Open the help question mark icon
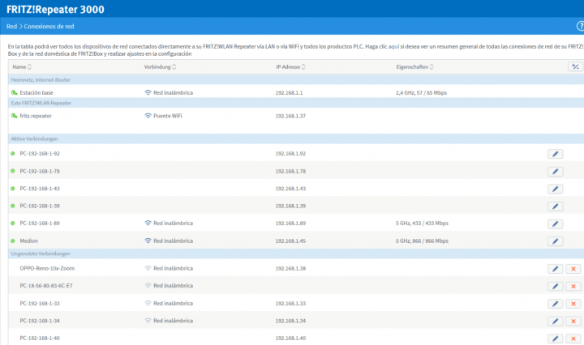Viewport: 584px width, 345px height. [581, 26]
